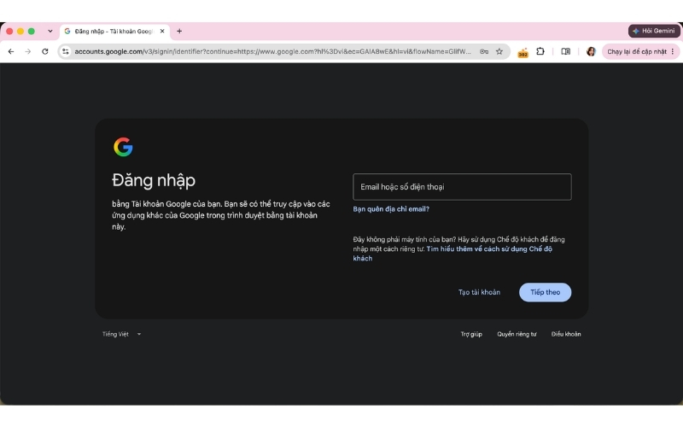Open the Chrome profile avatar
This screenshot has width=683, height=427.
(591, 51)
